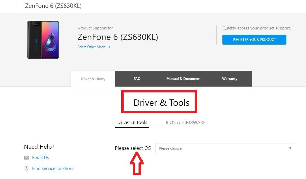This screenshot has height=179, width=306.
Task: Click the ZenFone 6 product image
Action: 43,40
